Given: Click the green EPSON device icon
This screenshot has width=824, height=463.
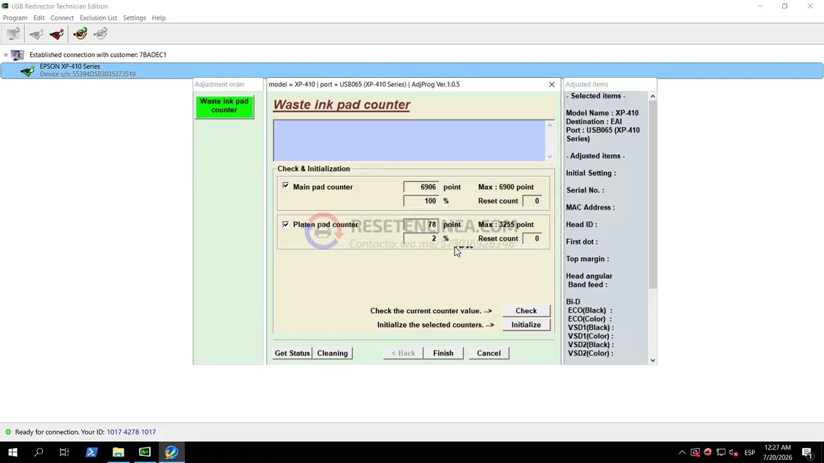Looking at the screenshot, I should (27, 71).
